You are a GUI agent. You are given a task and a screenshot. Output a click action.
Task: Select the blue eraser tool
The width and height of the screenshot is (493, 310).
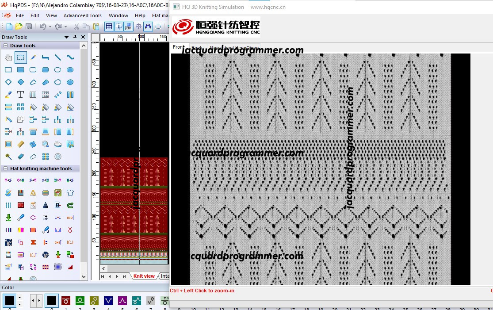[20, 157]
